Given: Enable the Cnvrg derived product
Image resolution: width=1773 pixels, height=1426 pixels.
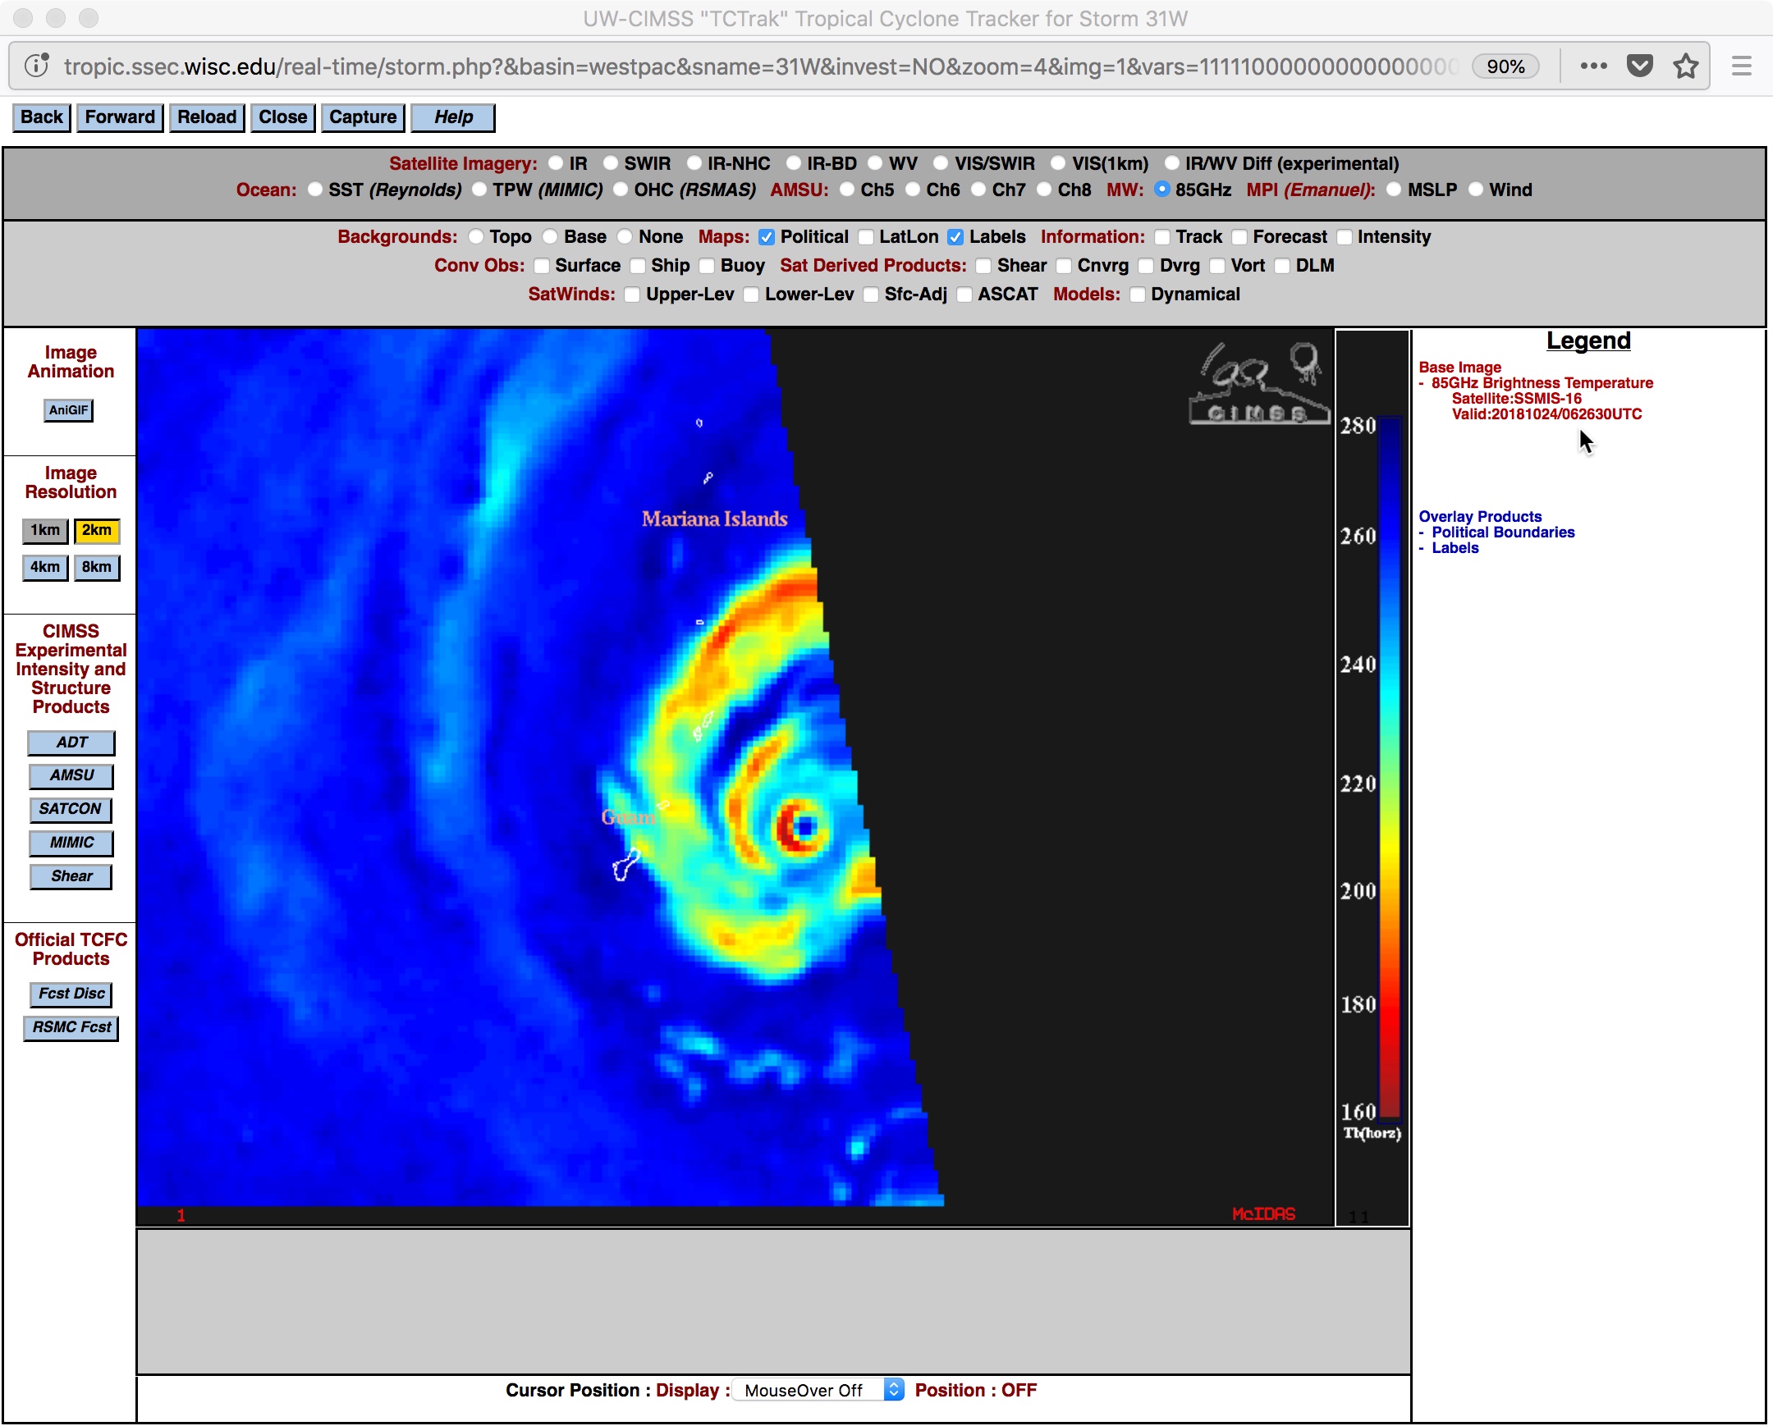Looking at the screenshot, I should pyautogui.click(x=1064, y=267).
